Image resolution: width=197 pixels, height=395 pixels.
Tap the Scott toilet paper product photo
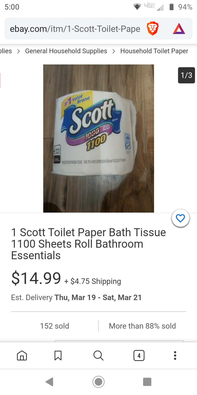(x=99, y=139)
